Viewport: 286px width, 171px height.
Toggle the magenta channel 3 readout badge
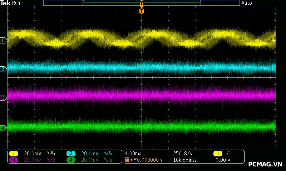tap(14, 160)
